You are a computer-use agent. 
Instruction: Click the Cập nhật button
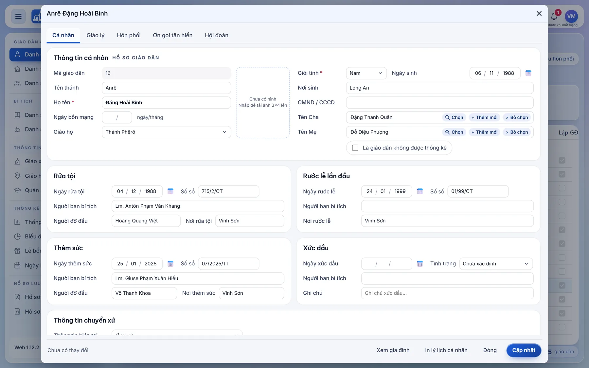tap(524, 350)
